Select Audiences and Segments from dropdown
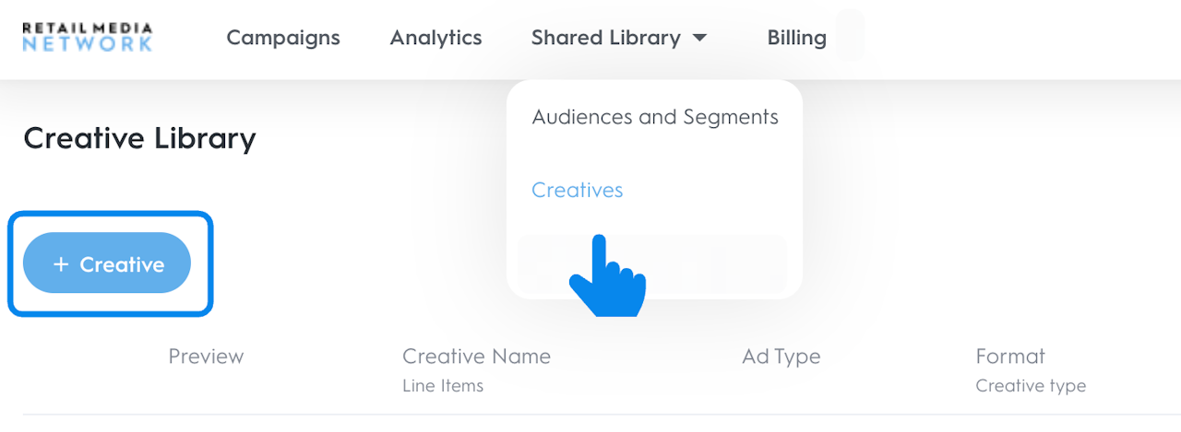The image size is (1181, 432). (x=655, y=117)
